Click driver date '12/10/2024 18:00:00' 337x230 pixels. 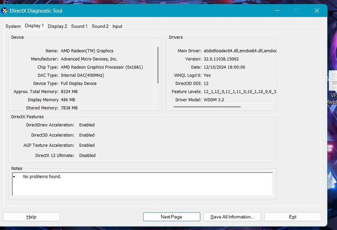tap(224, 67)
